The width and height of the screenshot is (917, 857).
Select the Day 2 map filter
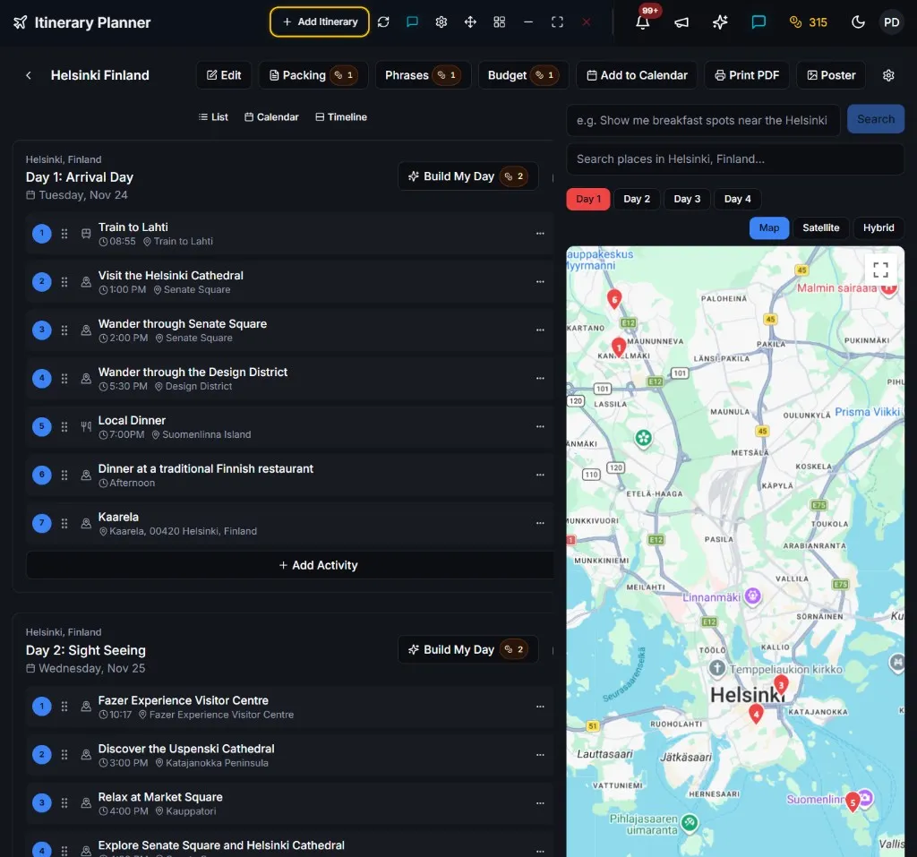(637, 199)
